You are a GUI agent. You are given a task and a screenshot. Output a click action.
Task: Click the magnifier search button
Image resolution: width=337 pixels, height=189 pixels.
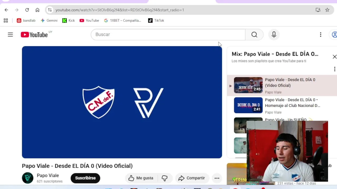(x=254, y=35)
